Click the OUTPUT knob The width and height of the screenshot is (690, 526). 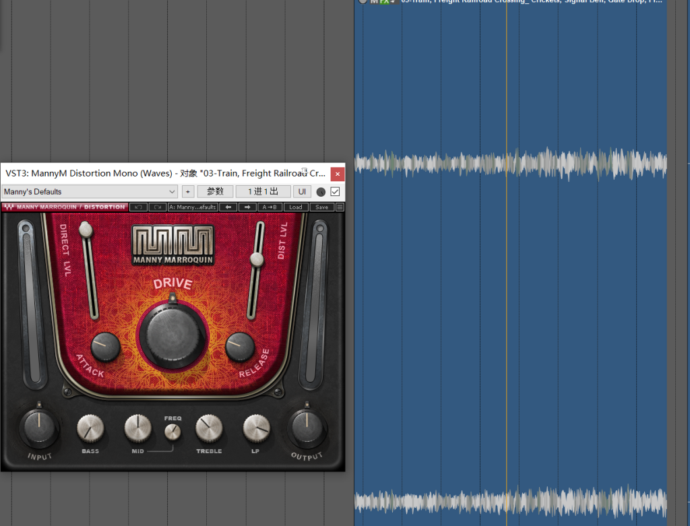click(x=307, y=428)
